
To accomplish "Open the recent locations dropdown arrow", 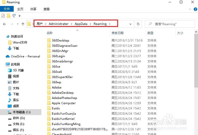I will pyautogui.click(x=18, y=24).
